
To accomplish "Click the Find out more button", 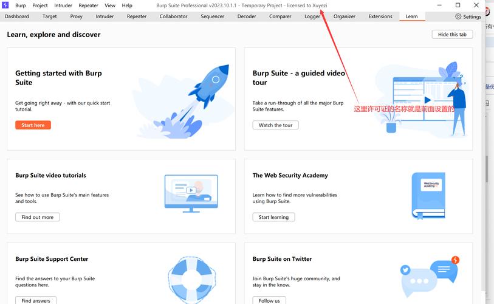I will pyautogui.click(x=38, y=217).
